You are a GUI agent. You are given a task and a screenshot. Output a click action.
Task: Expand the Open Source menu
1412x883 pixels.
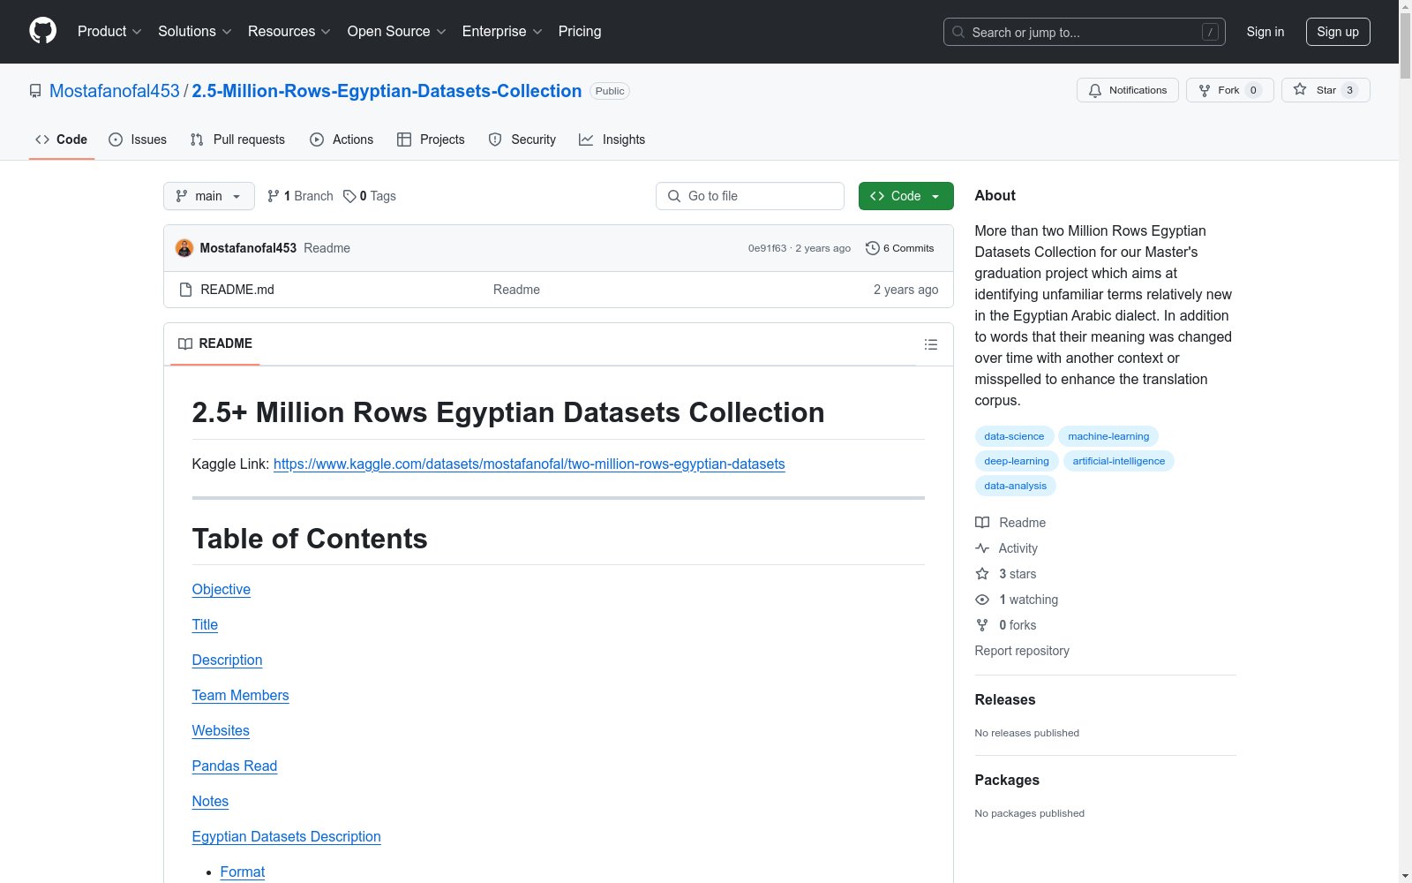click(x=397, y=32)
